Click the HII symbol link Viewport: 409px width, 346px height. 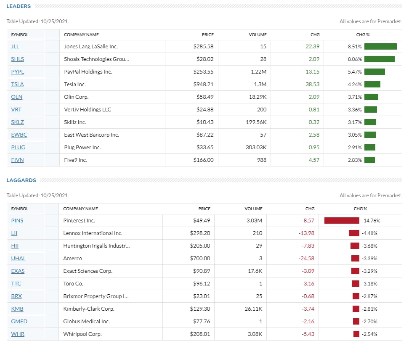15,246
